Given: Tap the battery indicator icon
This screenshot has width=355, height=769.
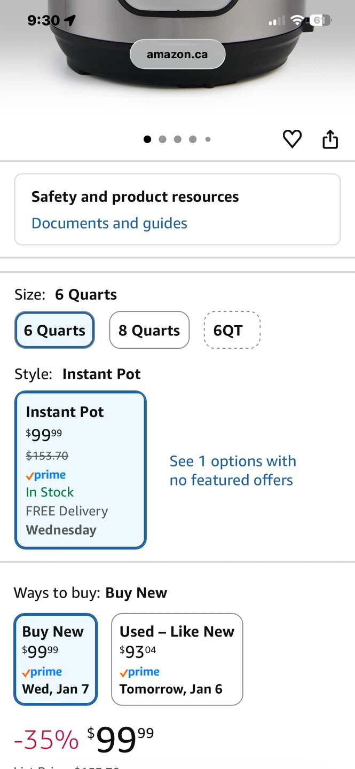Looking at the screenshot, I should 320,20.
